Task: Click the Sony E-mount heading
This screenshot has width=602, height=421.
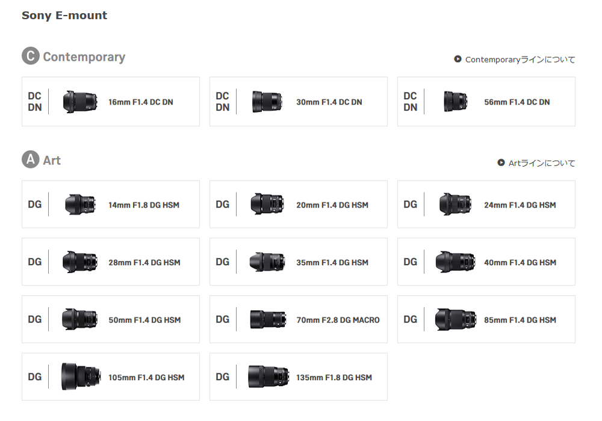Action: point(64,16)
